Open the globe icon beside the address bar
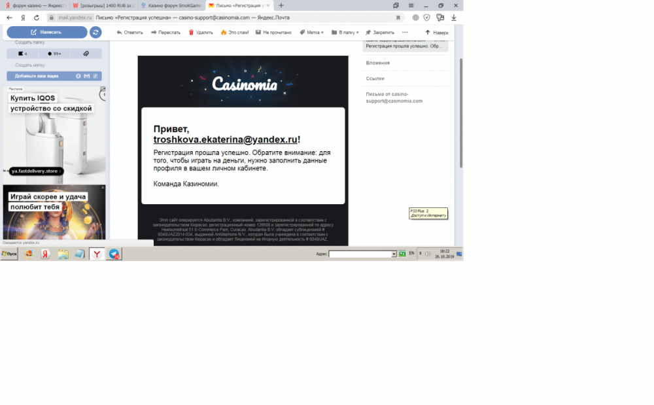The height and width of the screenshot is (405, 654). [415, 18]
